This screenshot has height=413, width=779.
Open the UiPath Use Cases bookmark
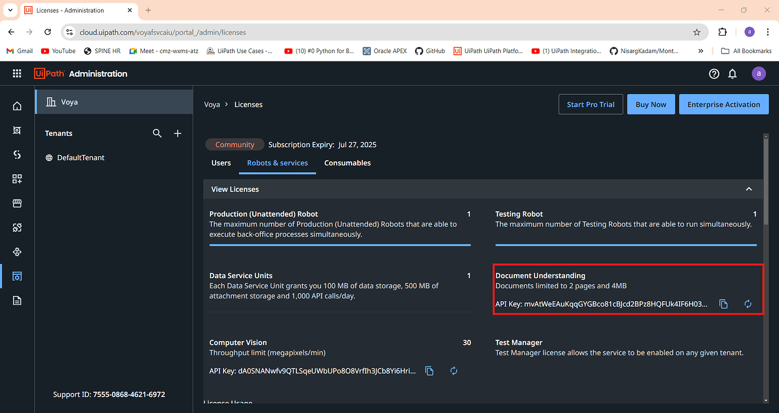[240, 51]
